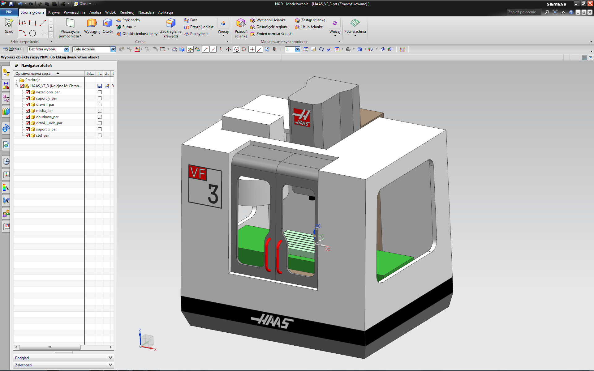Open the Roles sidebar tab
This screenshot has height=371, width=594.
click(x=6, y=213)
